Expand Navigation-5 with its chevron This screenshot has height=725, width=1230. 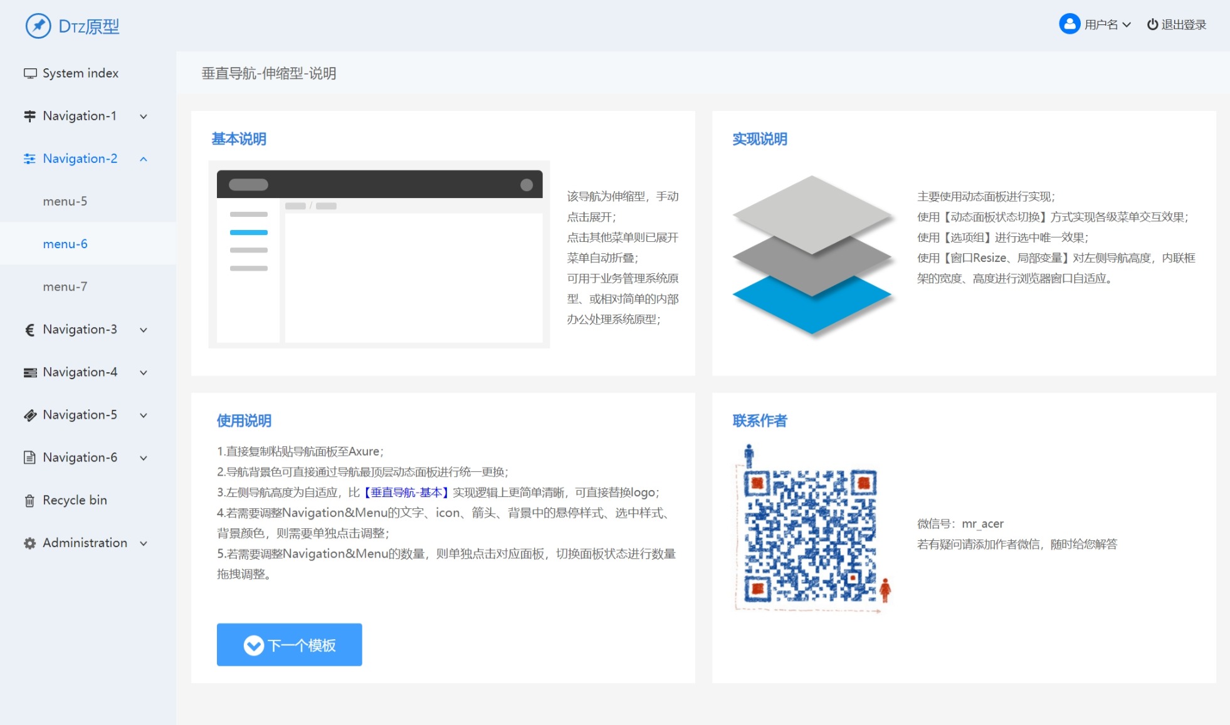[144, 415]
